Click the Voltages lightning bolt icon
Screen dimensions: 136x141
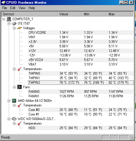[x=20, y=28]
